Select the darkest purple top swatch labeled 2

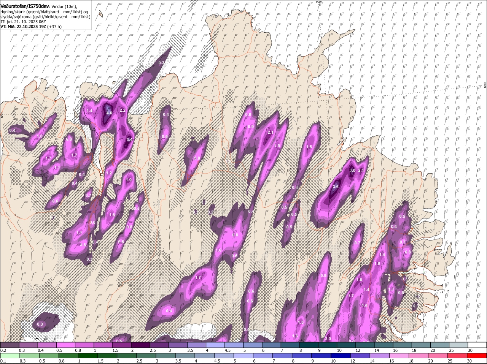(x=141, y=345)
